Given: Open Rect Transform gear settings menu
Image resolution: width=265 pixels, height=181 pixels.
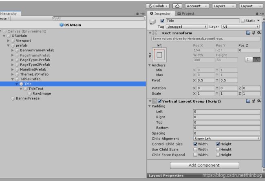Looking at the screenshot, I should 259,33.
